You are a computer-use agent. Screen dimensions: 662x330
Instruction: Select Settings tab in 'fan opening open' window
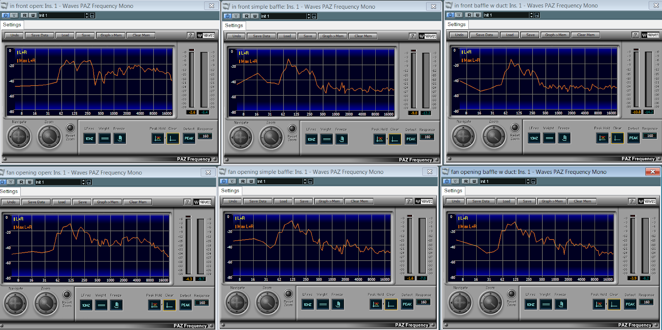[9, 192]
